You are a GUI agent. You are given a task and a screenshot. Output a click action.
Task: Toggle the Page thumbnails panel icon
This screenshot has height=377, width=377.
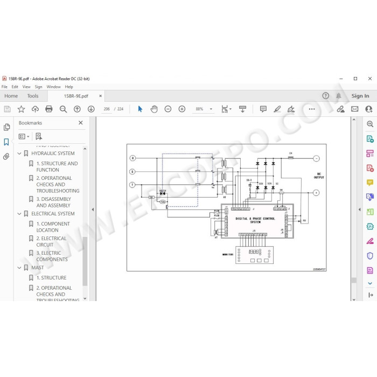coord(6,127)
